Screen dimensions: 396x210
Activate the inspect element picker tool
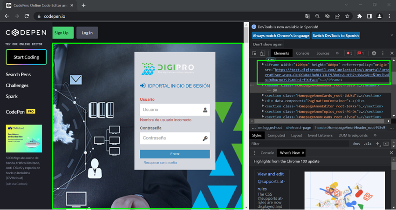[255, 53]
